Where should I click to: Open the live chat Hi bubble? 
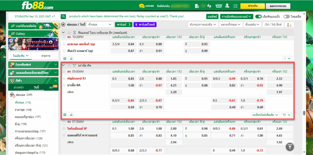pos(142,6)
